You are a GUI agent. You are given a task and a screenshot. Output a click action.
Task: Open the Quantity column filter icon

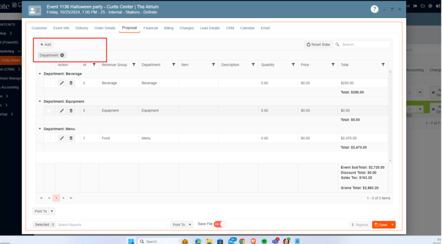293,65
